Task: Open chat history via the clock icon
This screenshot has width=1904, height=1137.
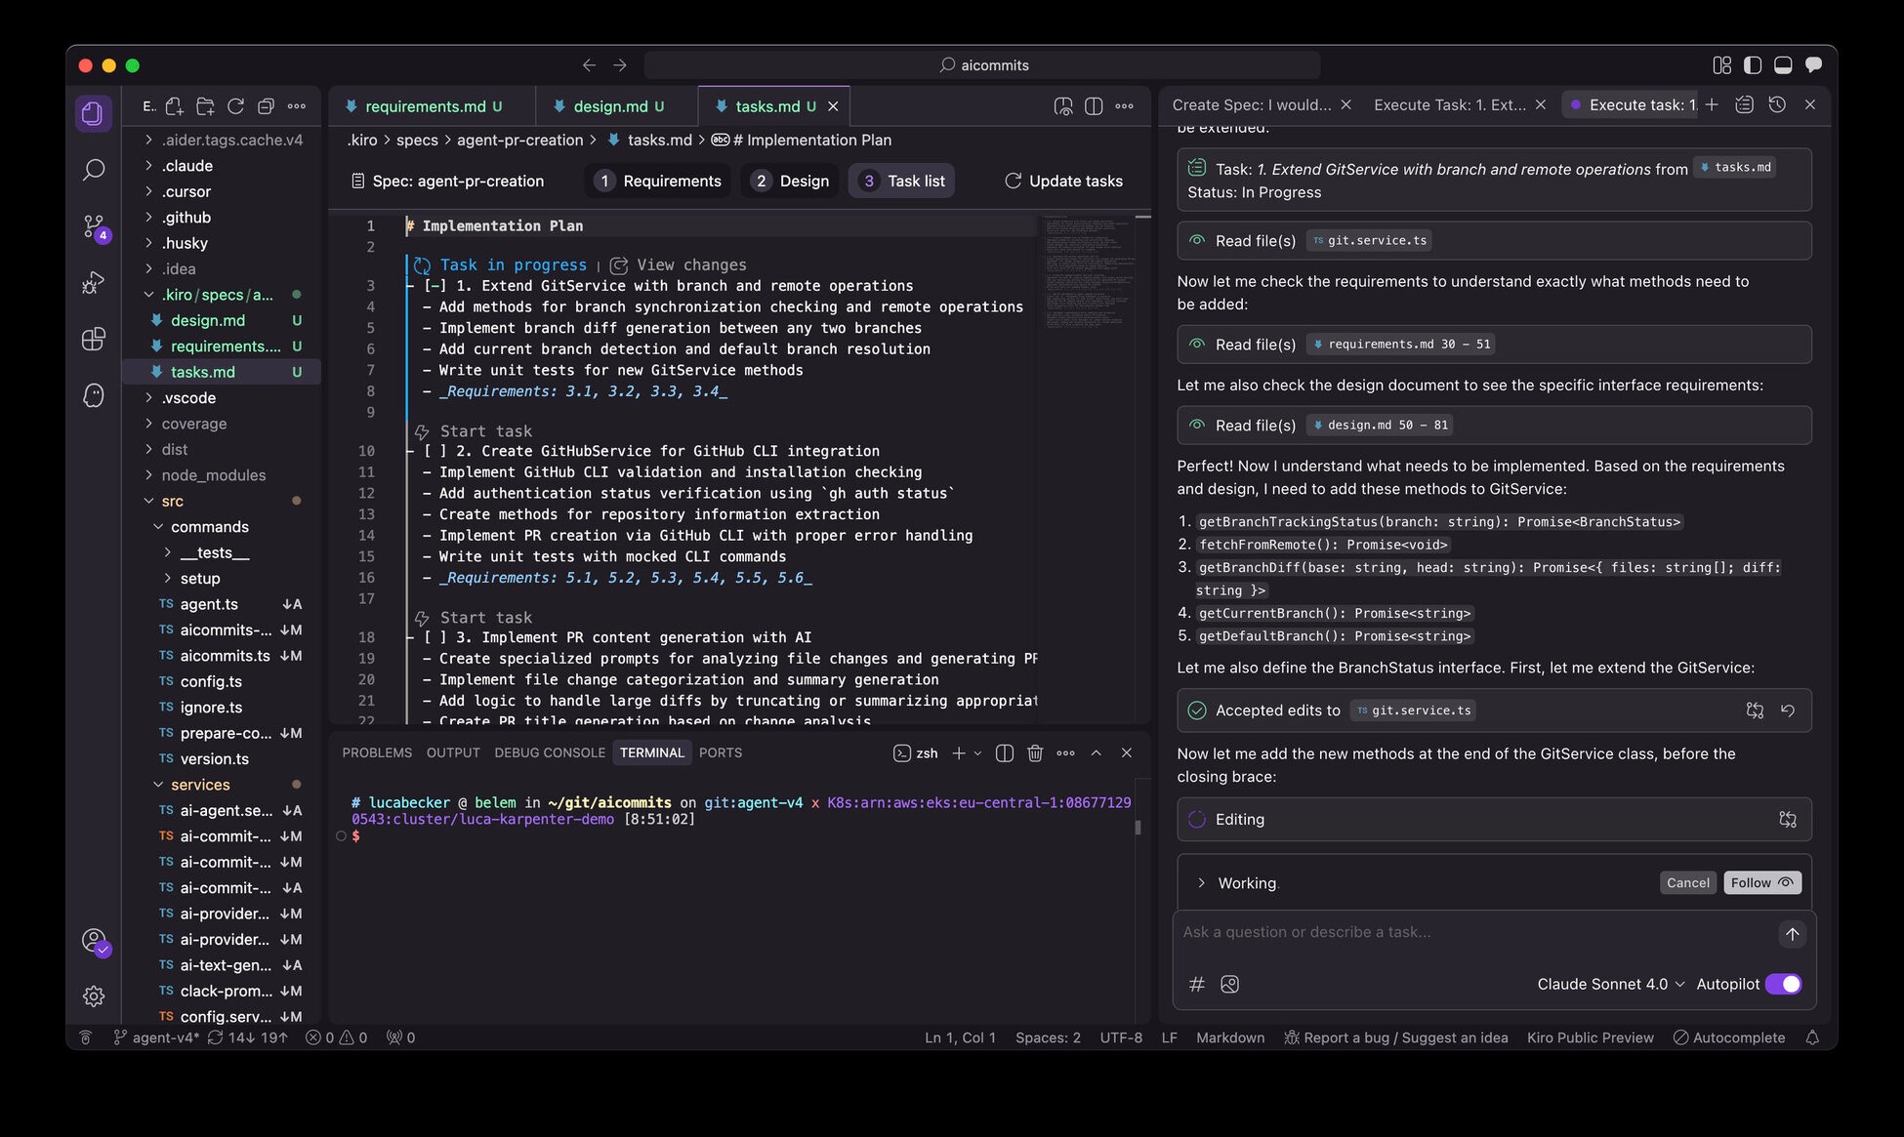Action: [1777, 103]
